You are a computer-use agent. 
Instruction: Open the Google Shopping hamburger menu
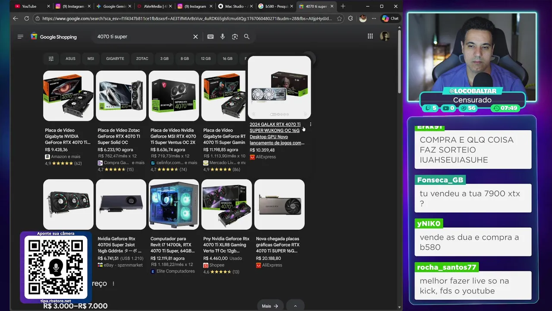20,37
